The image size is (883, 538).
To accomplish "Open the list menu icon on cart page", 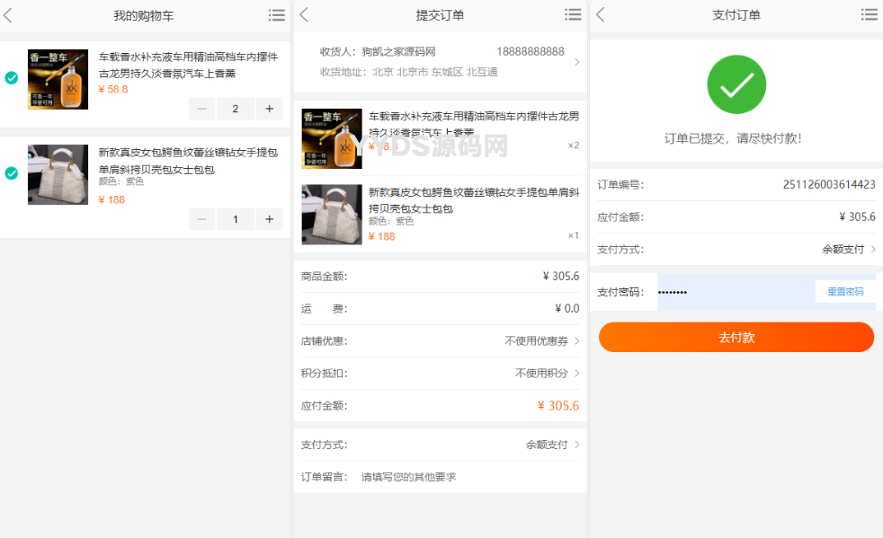I will click(277, 14).
